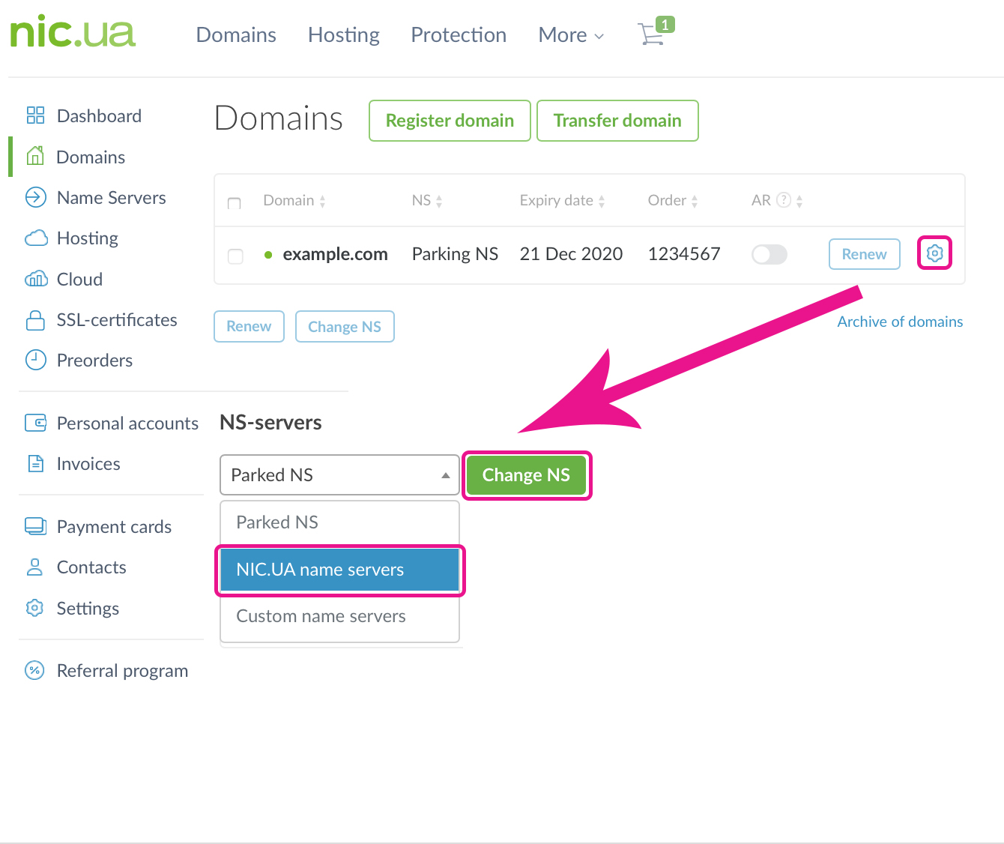The image size is (1004, 844).
Task: Expand the More menu in top navigation
Action: click(570, 35)
